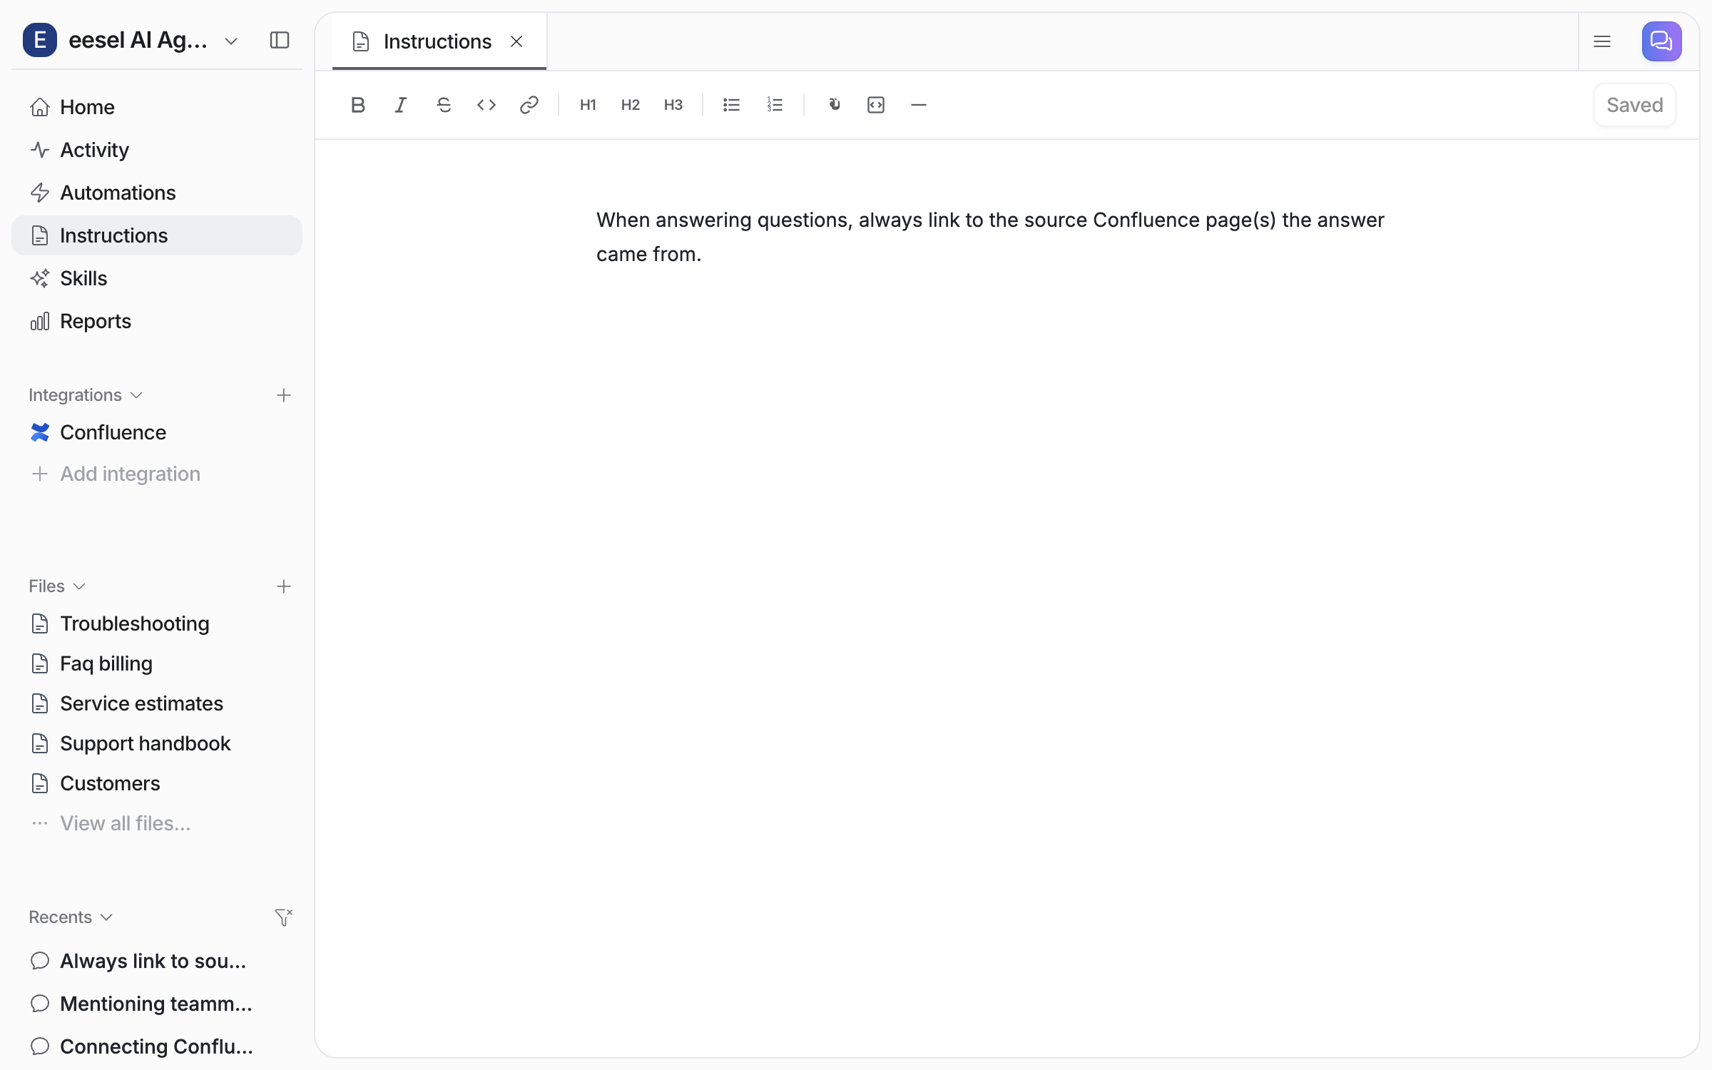Open Automations page
This screenshot has height=1070, width=1712.
[x=157, y=193]
